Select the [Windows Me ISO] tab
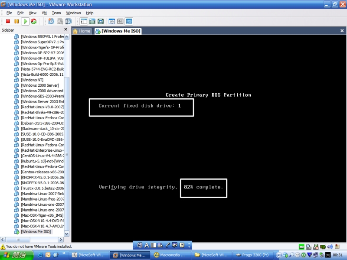Viewport: 347px width, 260px height. [x=118, y=31]
